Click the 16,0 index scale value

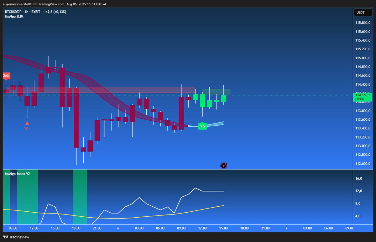[x=359, y=179]
